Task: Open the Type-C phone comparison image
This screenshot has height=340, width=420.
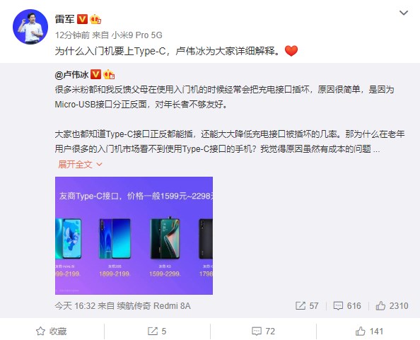Action: 134,235
